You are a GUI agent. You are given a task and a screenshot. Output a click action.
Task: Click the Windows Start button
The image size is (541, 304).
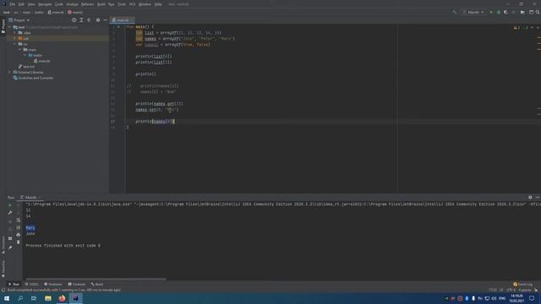[7, 298]
